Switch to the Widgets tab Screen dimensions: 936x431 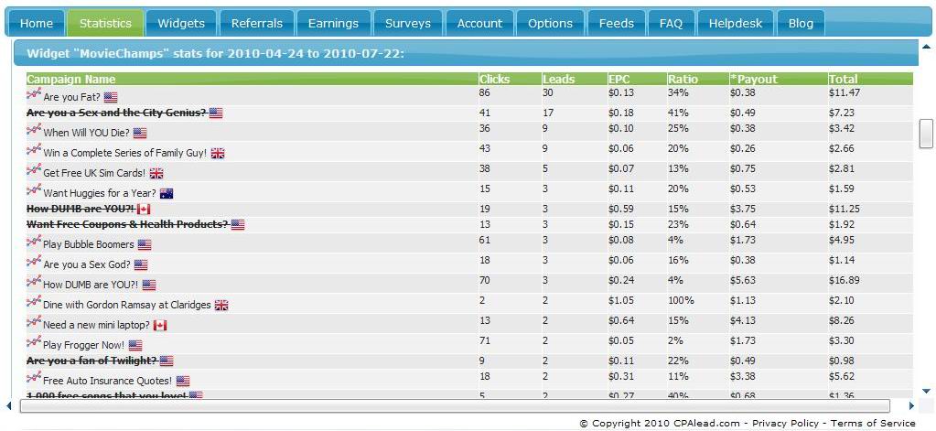point(181,23)
